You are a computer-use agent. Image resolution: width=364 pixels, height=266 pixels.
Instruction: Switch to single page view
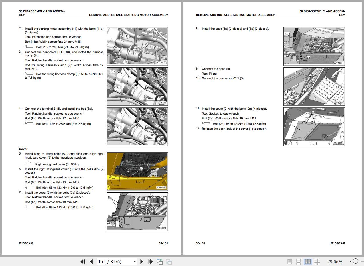point(289,261)
